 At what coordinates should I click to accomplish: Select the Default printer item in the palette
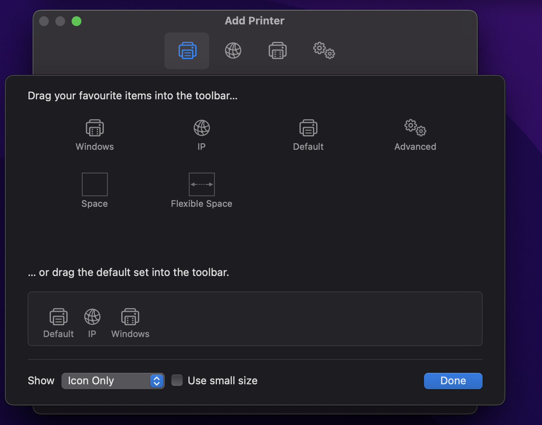point(308,134)
